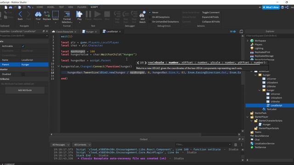
Task: Click the Replace tool icon
Action: [47, 14]
